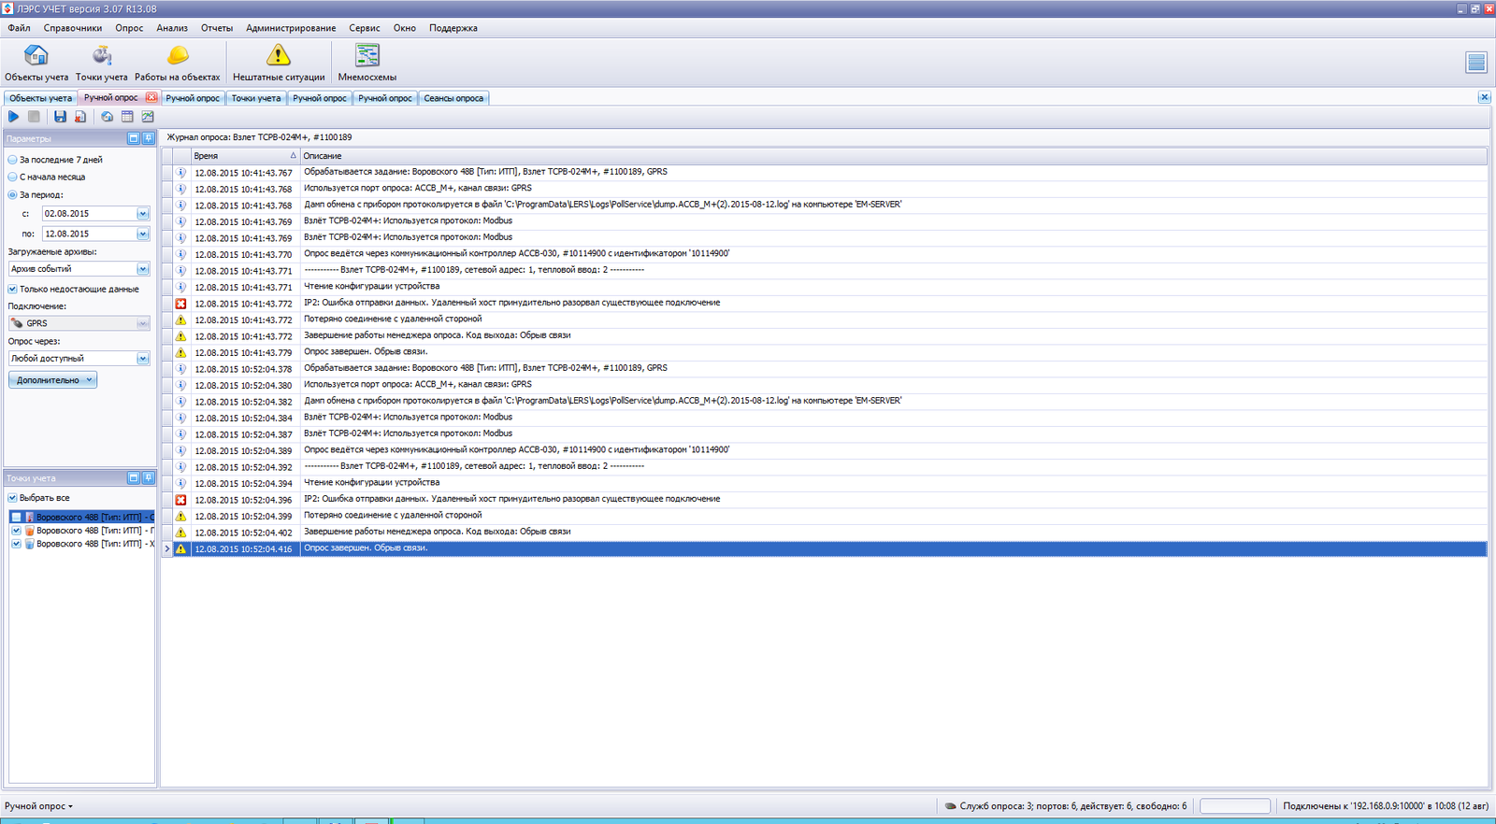Open the Справочники menu
Image resolution: width=1496 pixels, height=824 pixels.
[73, 28]
